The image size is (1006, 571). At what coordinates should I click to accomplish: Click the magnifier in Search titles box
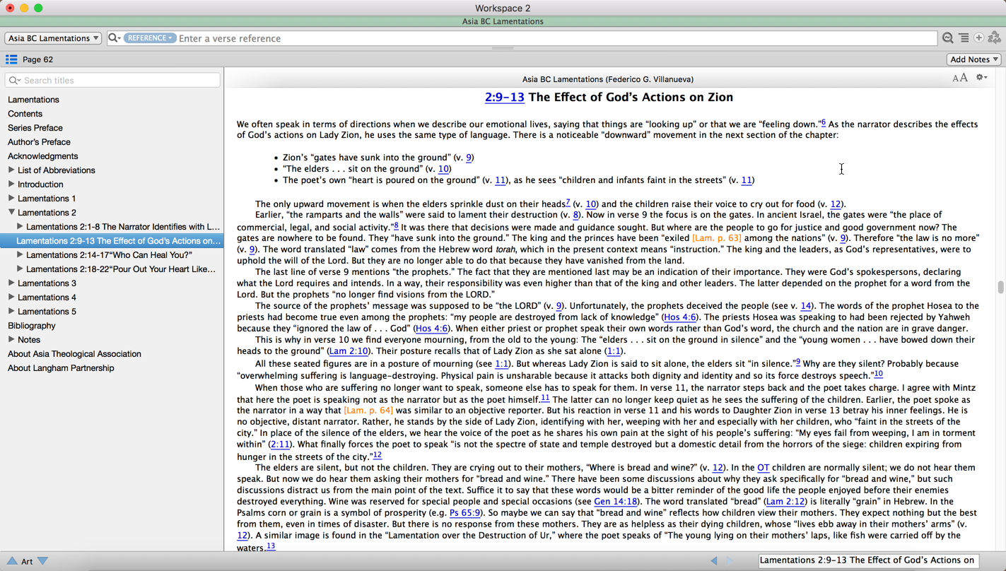point(15,81)
